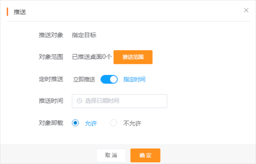256x164 pixels.
Task: Click the 对象卸载 field label
Action: (51, 123)
